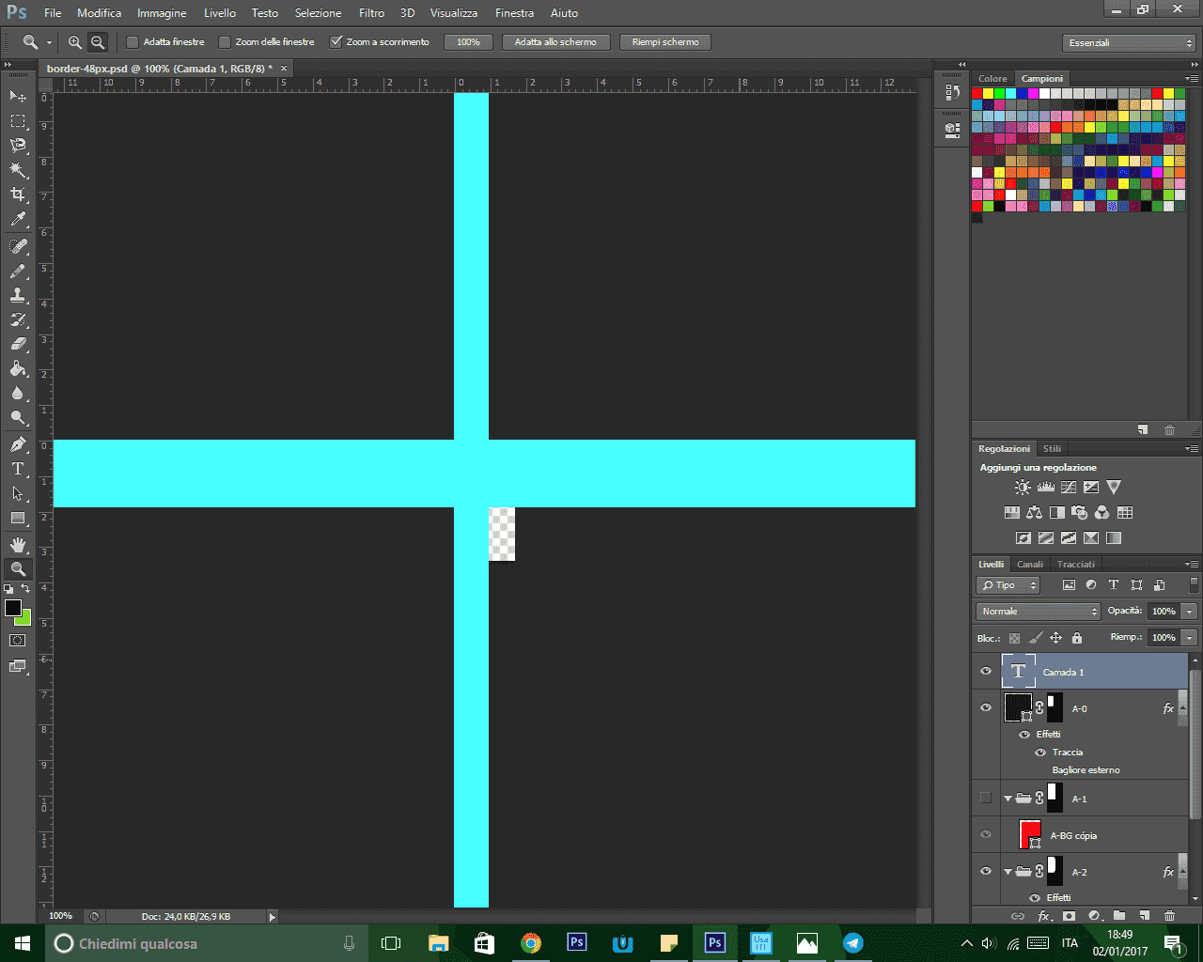Add a Photo Filter adjustment
This screenshot has width=1203, height=962.
click(x=1080, y=512)
